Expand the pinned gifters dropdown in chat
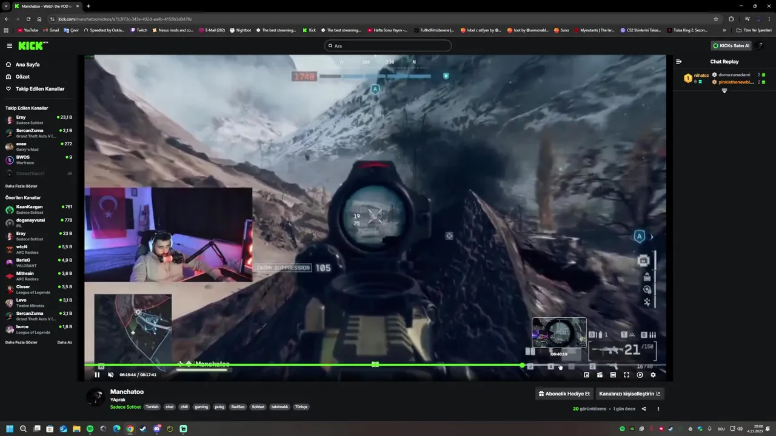 (724, 91)
